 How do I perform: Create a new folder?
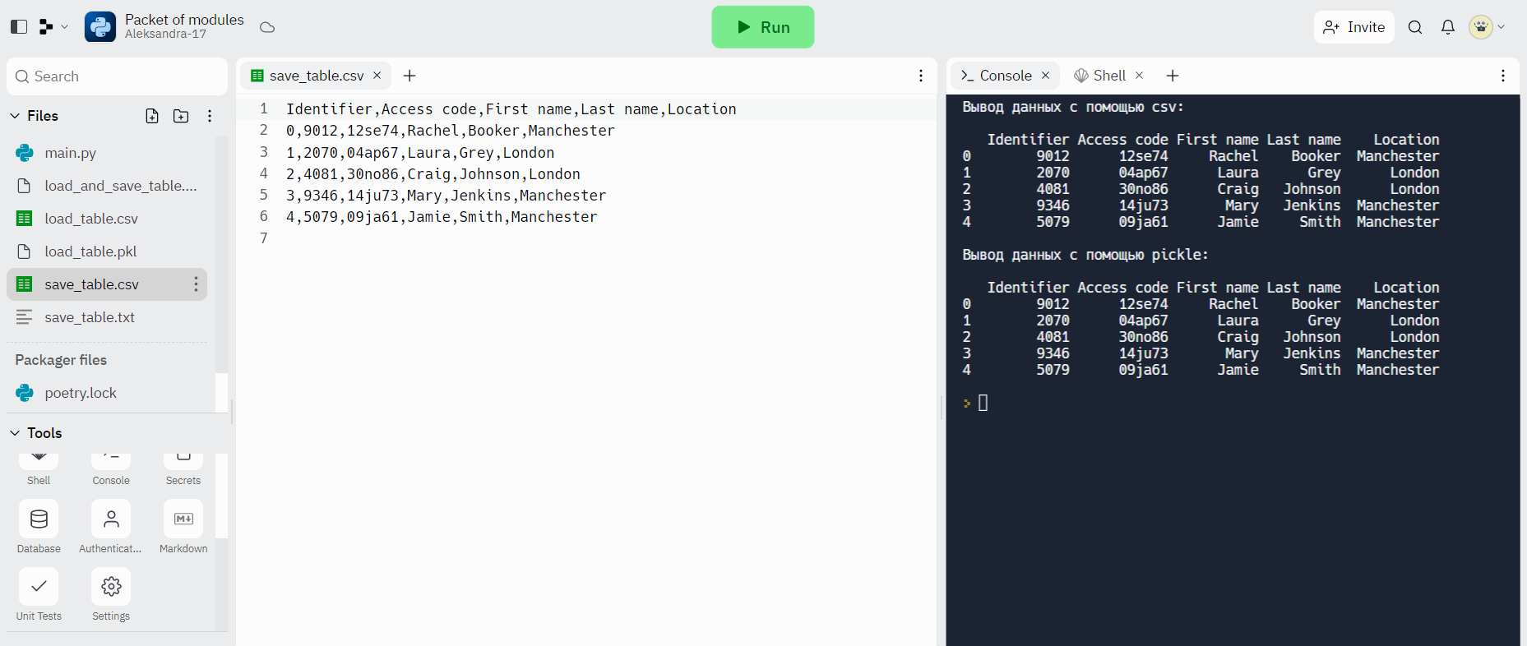tap(181, 116)
